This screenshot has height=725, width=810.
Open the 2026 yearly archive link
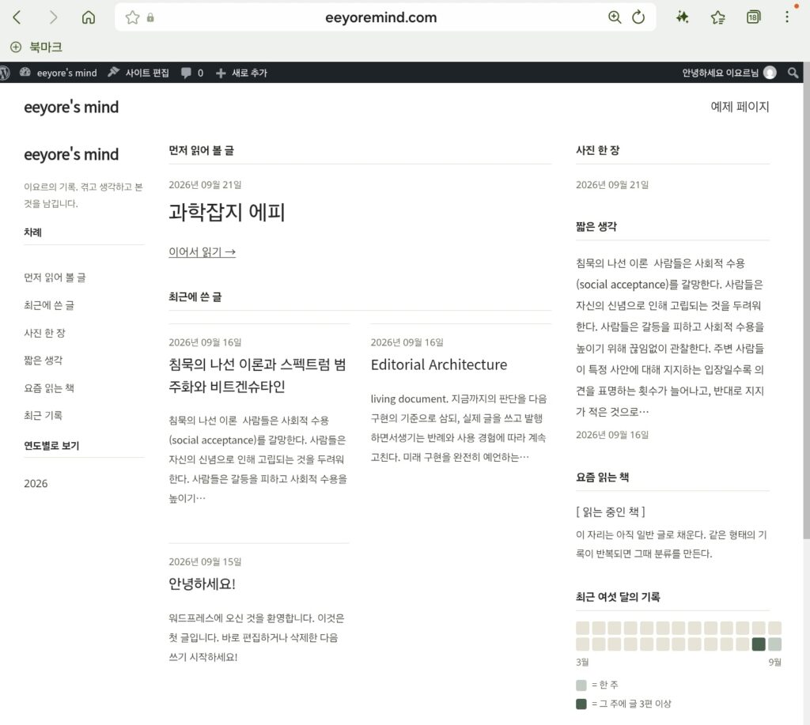click(36, 483)
